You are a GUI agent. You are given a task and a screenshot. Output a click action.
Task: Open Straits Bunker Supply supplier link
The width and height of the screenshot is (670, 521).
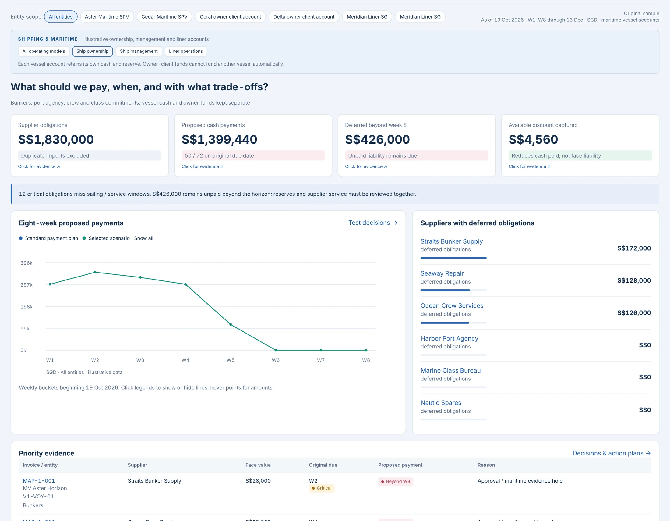pos(452,241)
